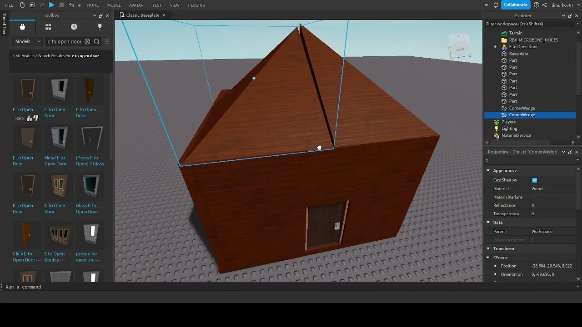Open the PLUGINS ribbon tab
Image resolution: width=582 pixels, height=327 pixels.
point(196,5)
